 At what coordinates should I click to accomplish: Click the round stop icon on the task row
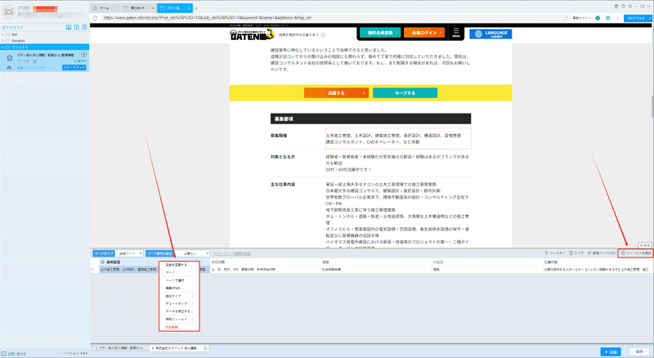coord(84,54)
